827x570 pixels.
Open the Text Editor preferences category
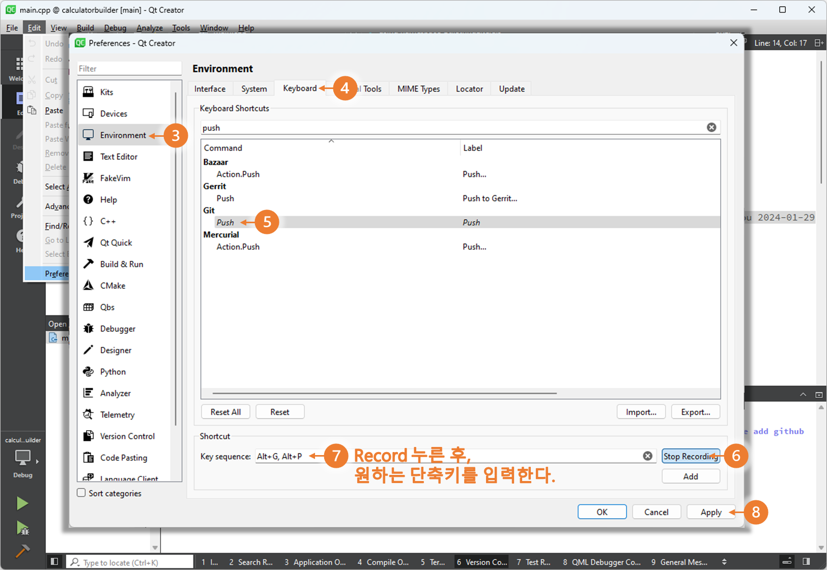(x=126, y=157)
